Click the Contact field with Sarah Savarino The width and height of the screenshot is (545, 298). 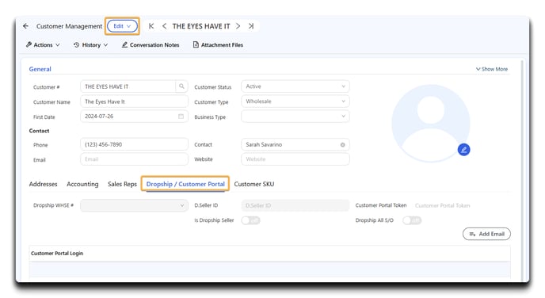click(295, 144)
